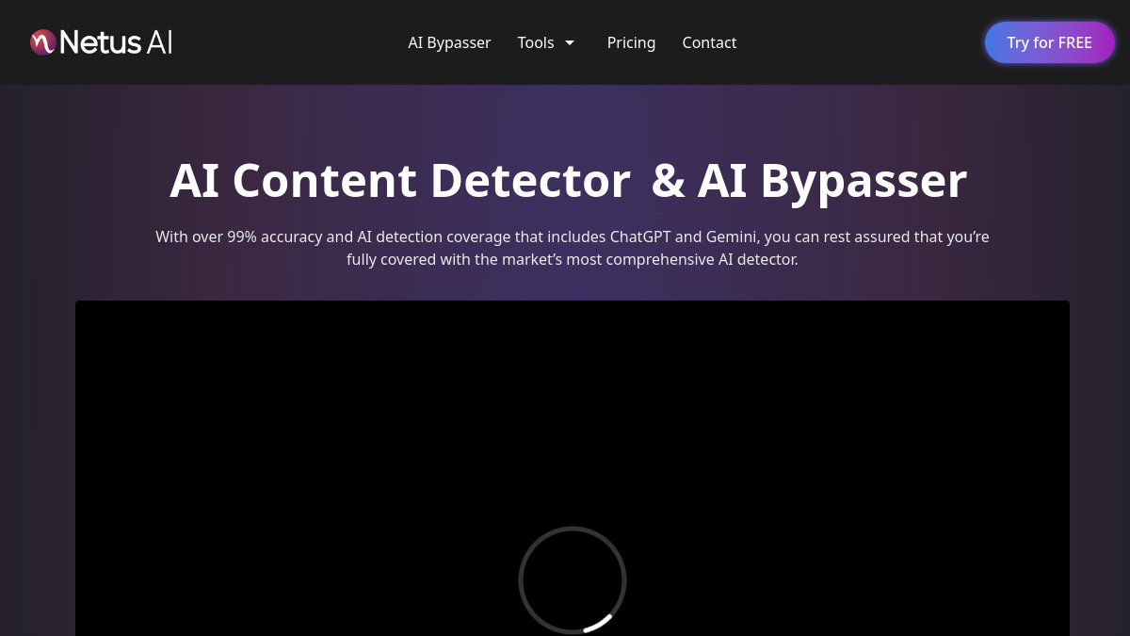Click the Netus AI swirl logo icon
This screenshot has height=636, width=1130.
(42, 42)
